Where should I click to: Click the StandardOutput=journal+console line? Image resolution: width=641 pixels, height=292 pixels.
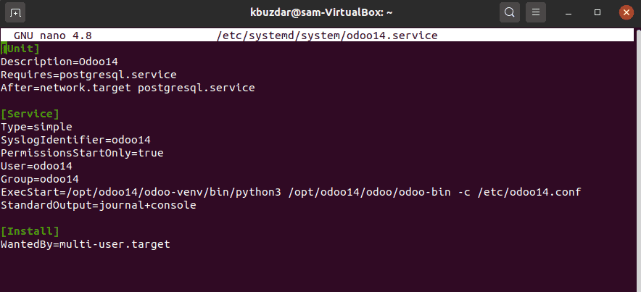[99, 206]
